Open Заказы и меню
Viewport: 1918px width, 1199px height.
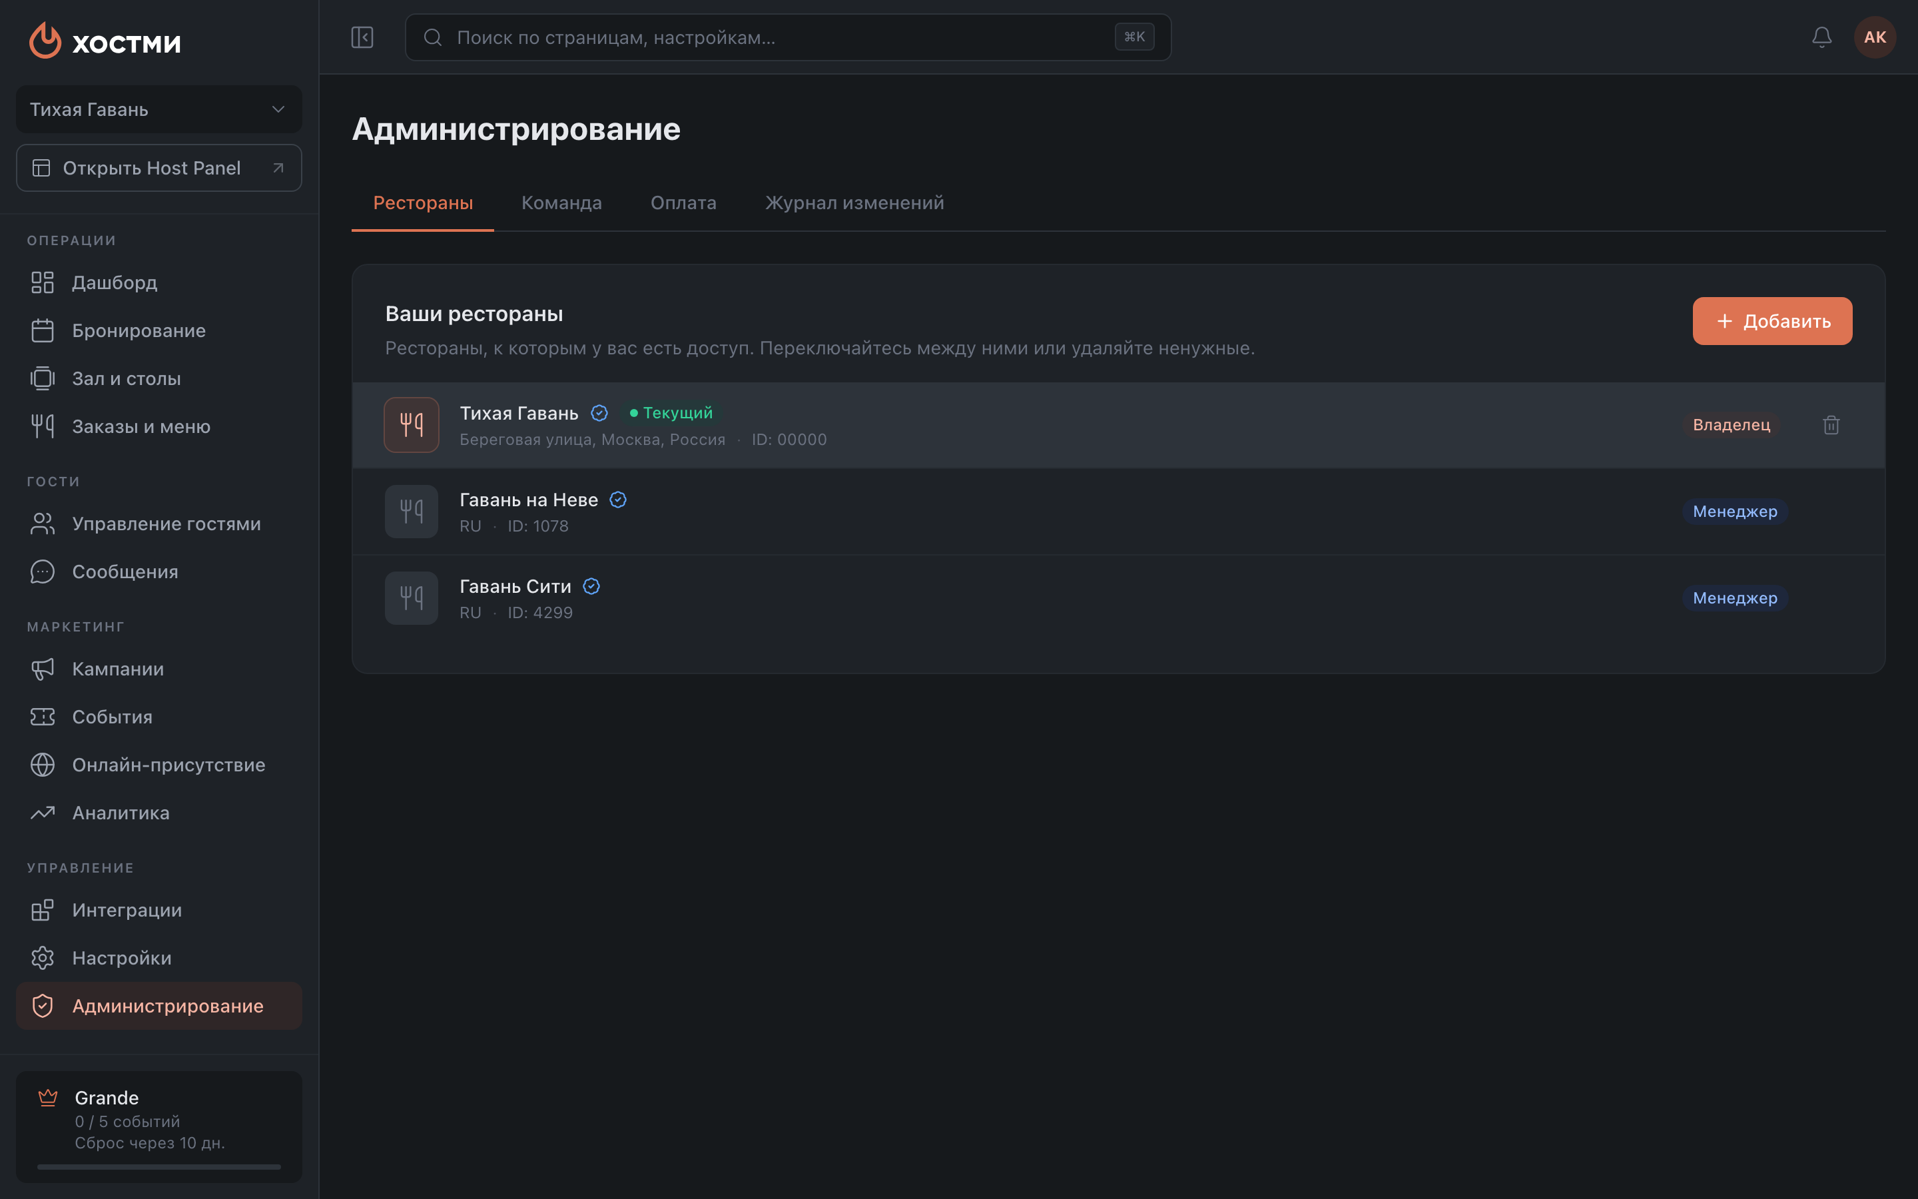pos(159,426)
